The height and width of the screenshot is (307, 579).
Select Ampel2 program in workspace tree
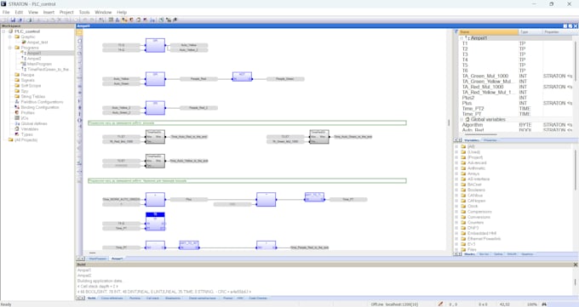pos(33,59)
